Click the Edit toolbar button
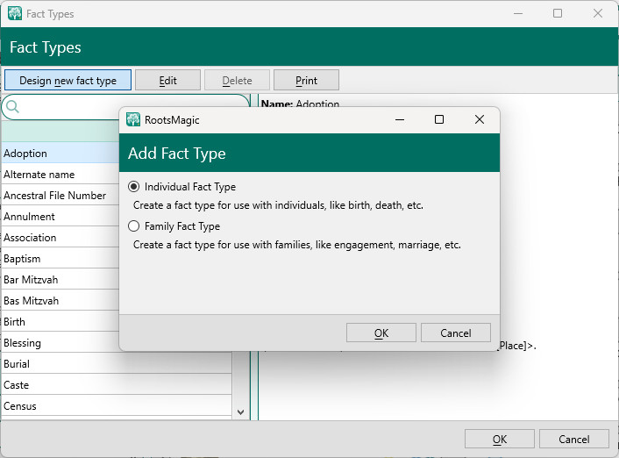This screenshot has width=619, height=458. coord(167,81)
